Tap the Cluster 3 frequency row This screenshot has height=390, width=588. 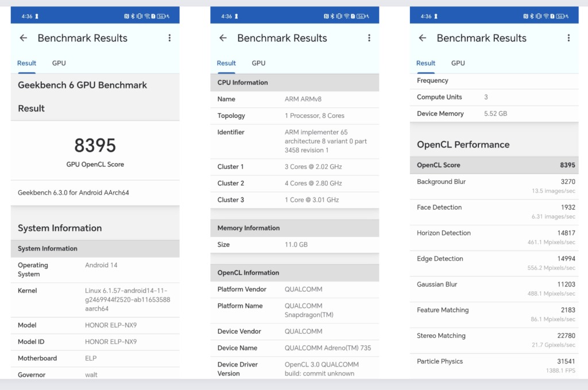(x=295, y=200)
